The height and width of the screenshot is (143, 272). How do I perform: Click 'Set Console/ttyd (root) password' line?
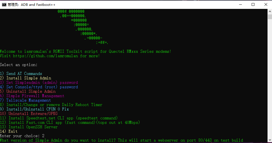(39, 87)
